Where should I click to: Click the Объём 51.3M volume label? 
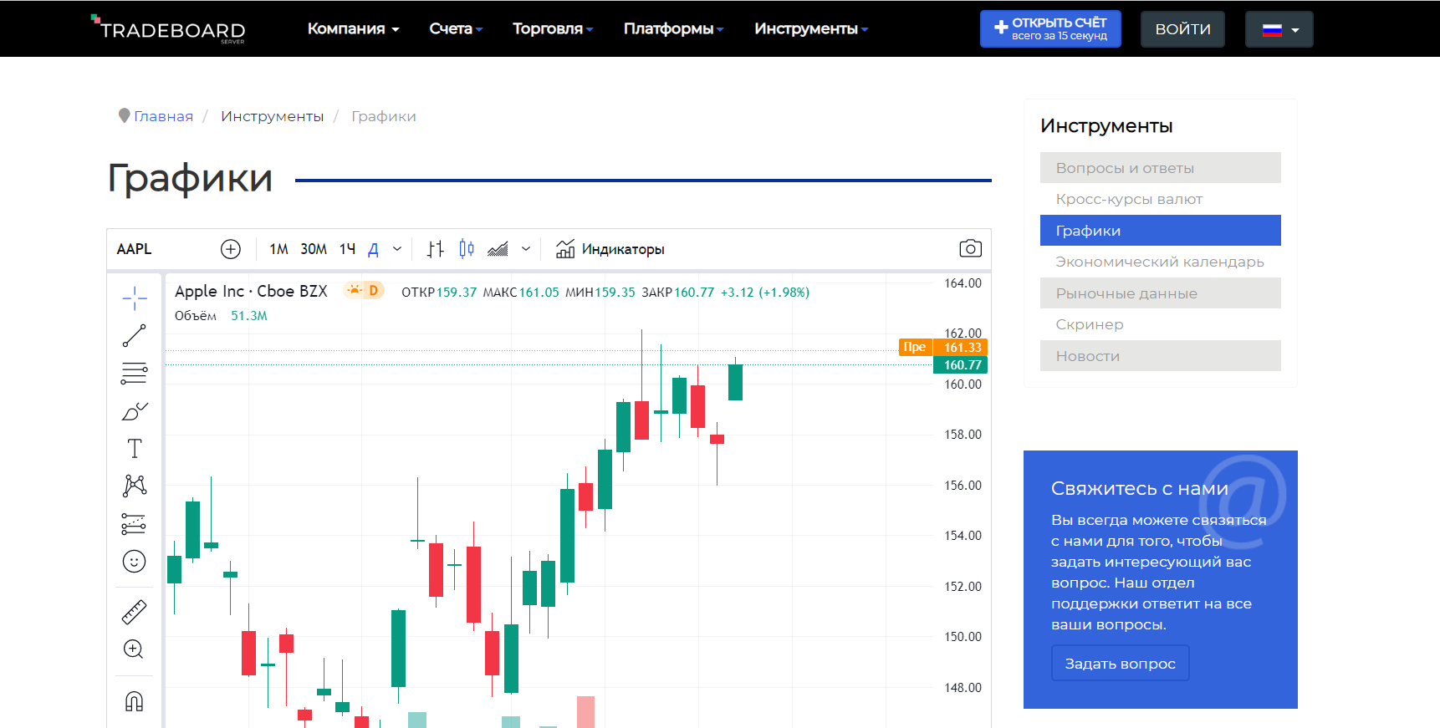pyautogui.click(x=221, y=316)
